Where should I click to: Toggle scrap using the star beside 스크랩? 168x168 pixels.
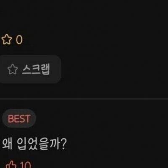pos(13,69)
